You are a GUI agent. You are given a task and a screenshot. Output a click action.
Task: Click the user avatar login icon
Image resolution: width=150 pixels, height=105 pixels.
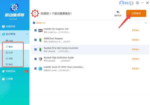(121, 3)
